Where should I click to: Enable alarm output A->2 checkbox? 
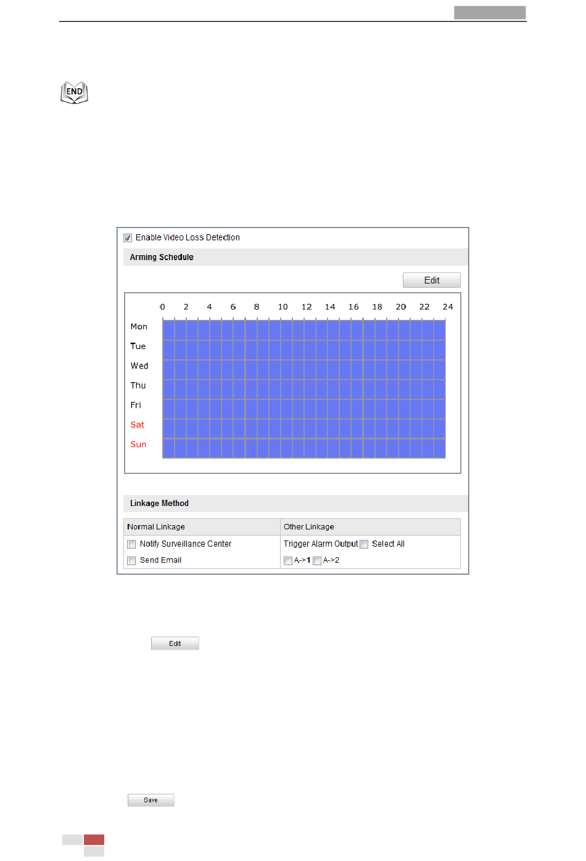tap(317, 561)
